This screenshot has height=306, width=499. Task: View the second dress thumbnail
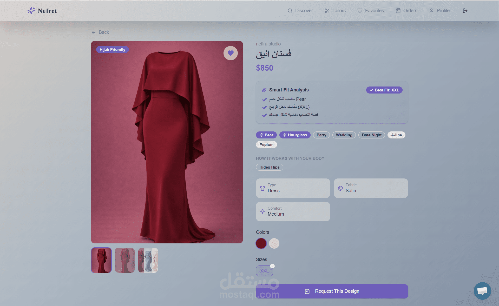pyautogui.click(x=125, y=260)
